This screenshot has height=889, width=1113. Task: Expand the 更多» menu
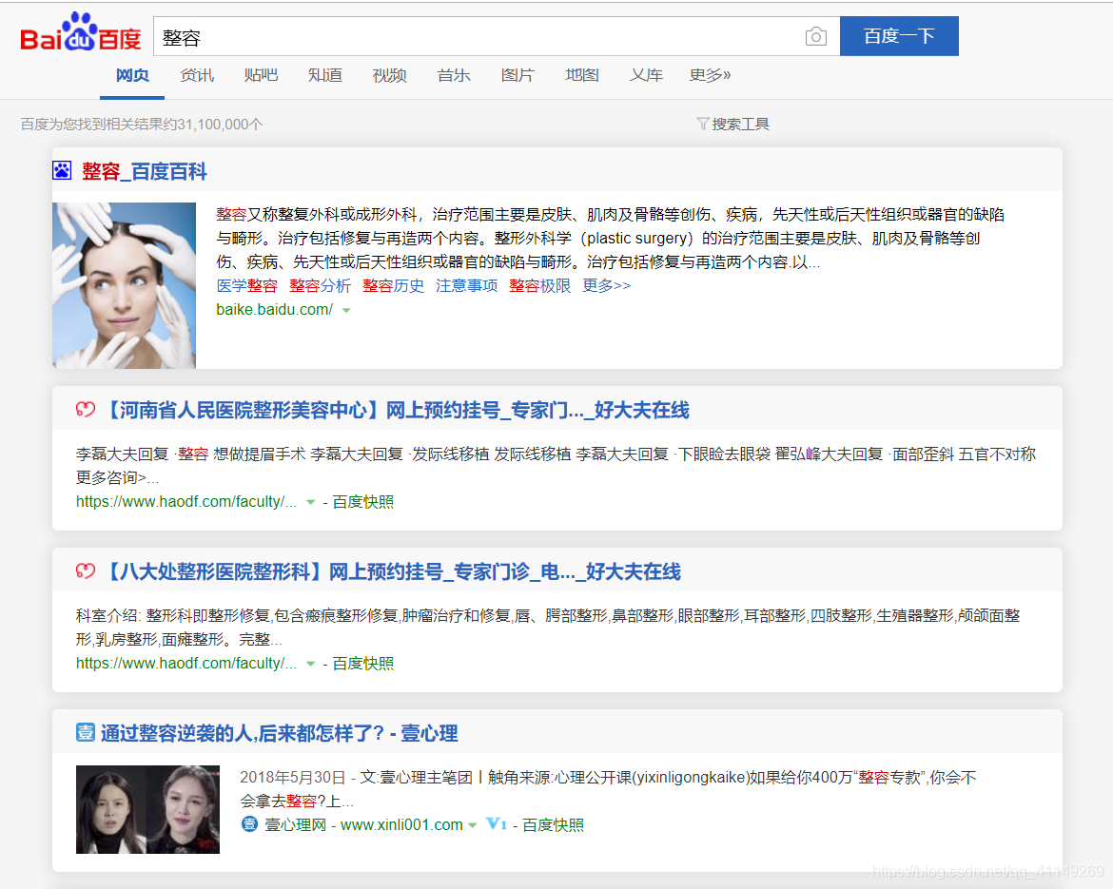[710, 75]
